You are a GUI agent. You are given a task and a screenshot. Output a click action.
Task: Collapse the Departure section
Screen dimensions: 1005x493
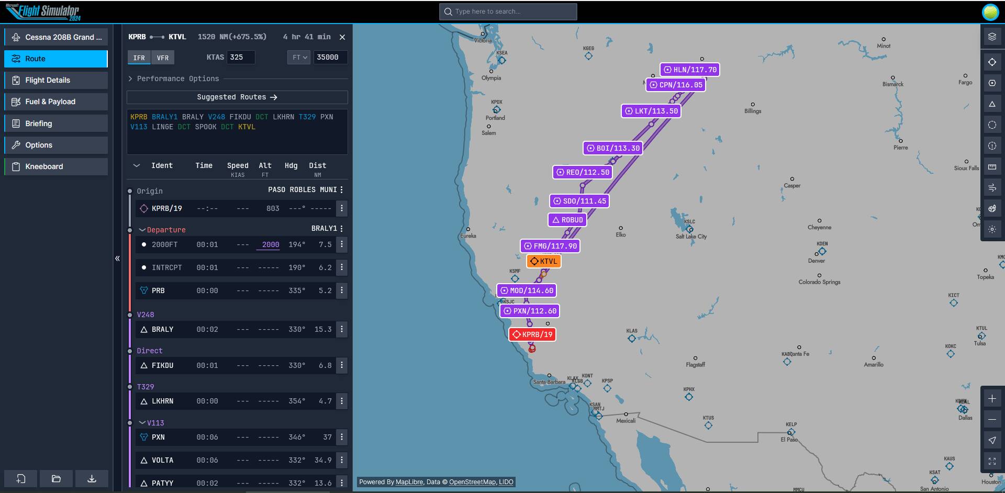click(x=142, y=230)
